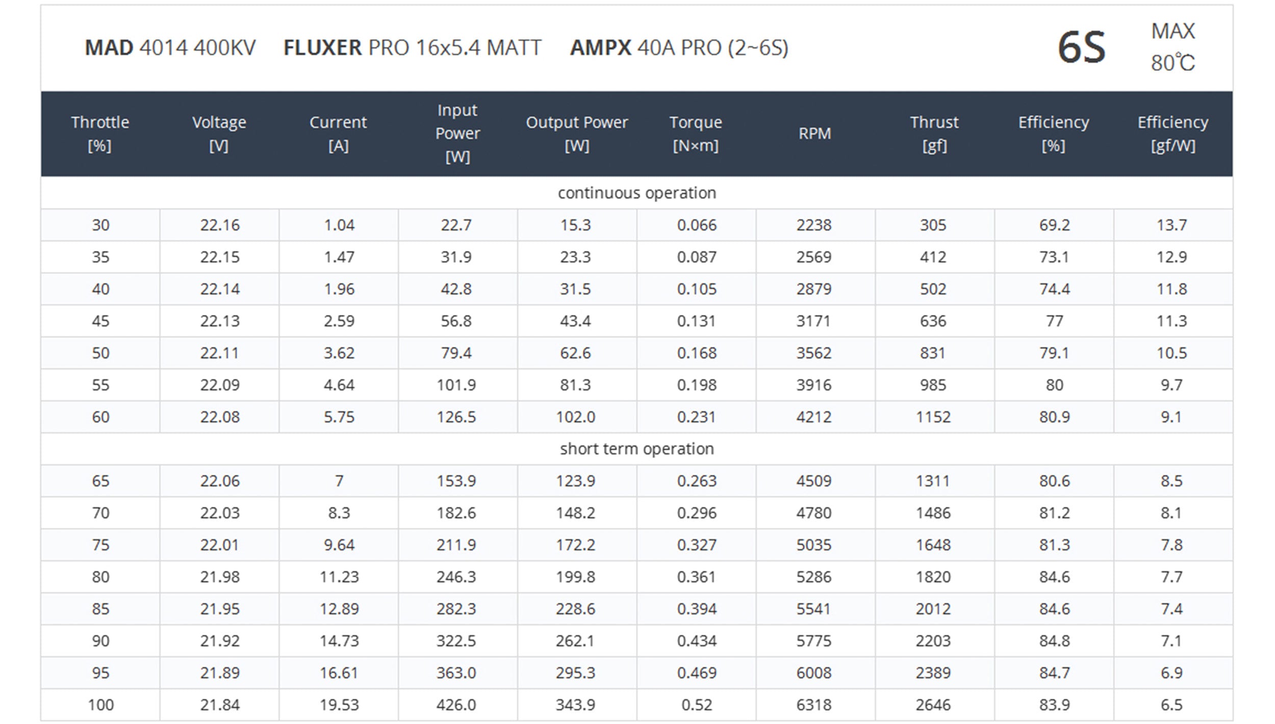Click the AMPX 40A PRO (2~6S) text
1275x724 pixels.
click(679, 48)
